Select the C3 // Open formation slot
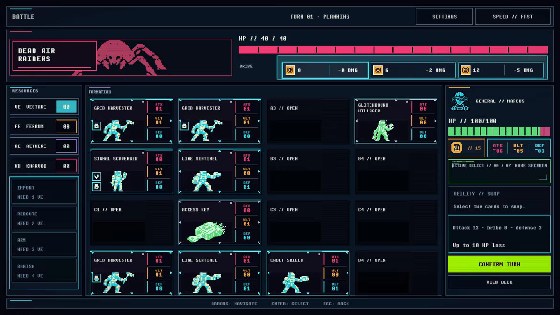The width and height of the screenshot is (560, 315). (x=308, y=223)
